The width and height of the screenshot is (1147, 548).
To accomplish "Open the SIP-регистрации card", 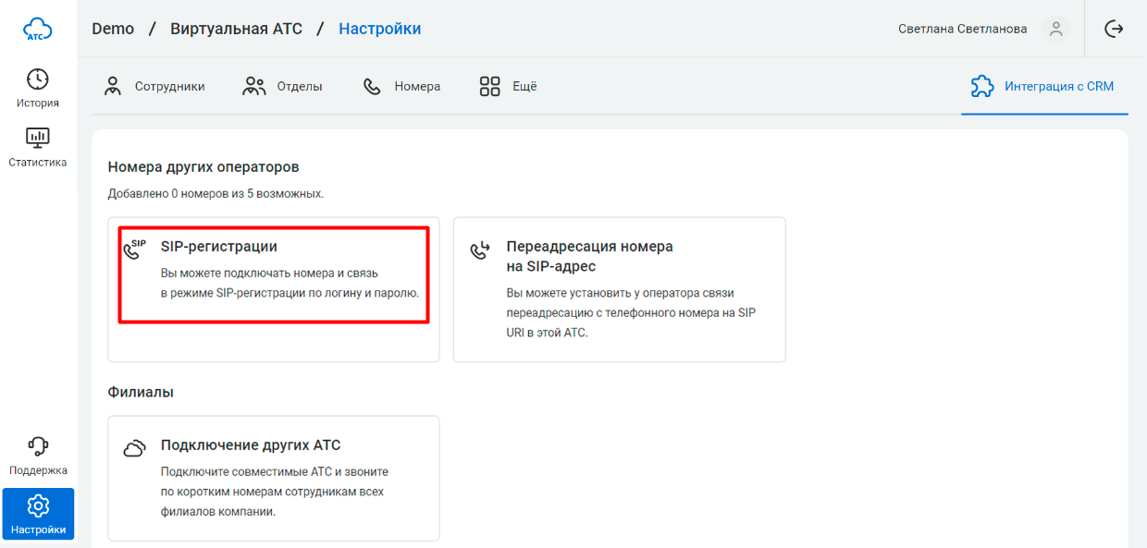I will [274, 275].
